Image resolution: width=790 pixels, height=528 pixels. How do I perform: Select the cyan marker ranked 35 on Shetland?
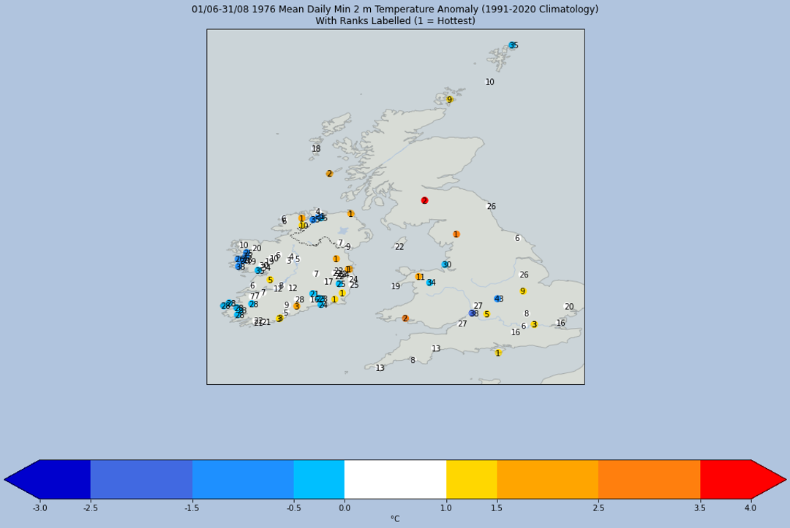click(512, 45)
